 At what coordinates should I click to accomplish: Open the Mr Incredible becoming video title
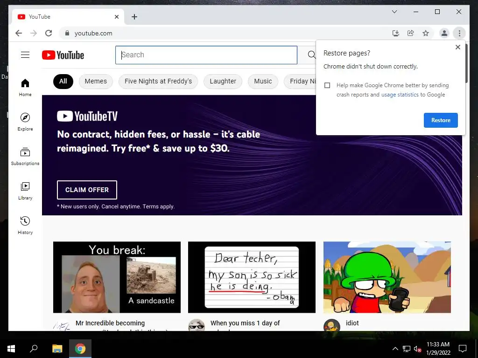(110, 324)
